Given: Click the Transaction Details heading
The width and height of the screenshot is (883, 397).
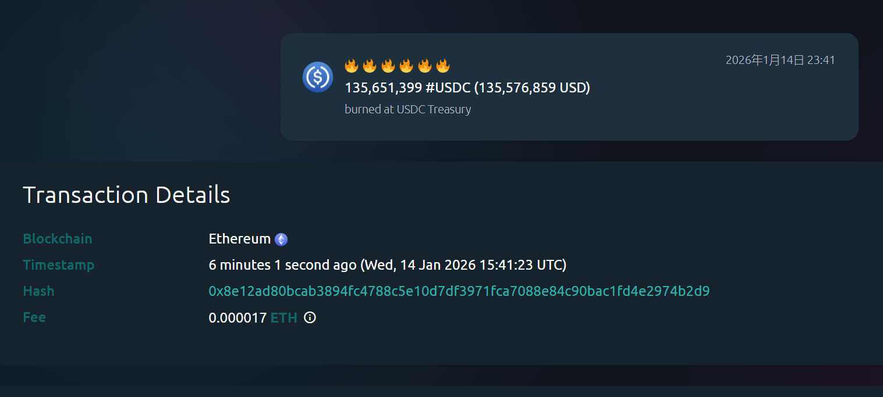Looking at the screenshot, I should pos(126,195).
